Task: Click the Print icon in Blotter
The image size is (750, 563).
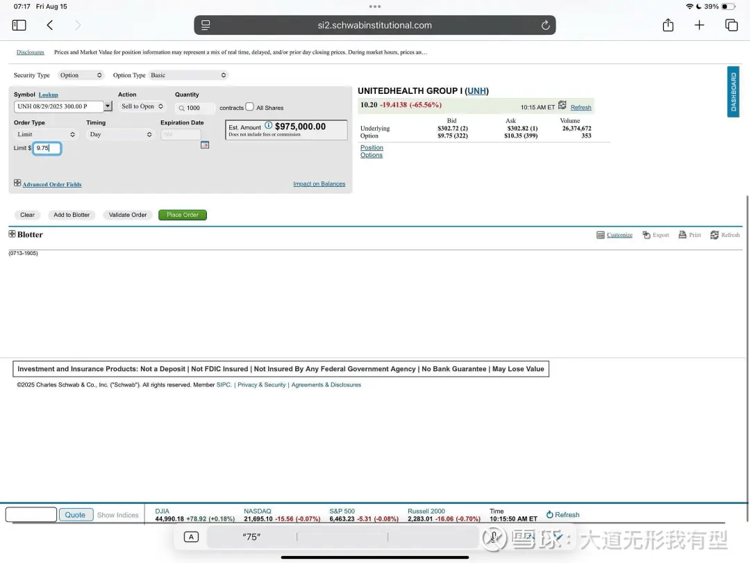Action: click(683, 235)
